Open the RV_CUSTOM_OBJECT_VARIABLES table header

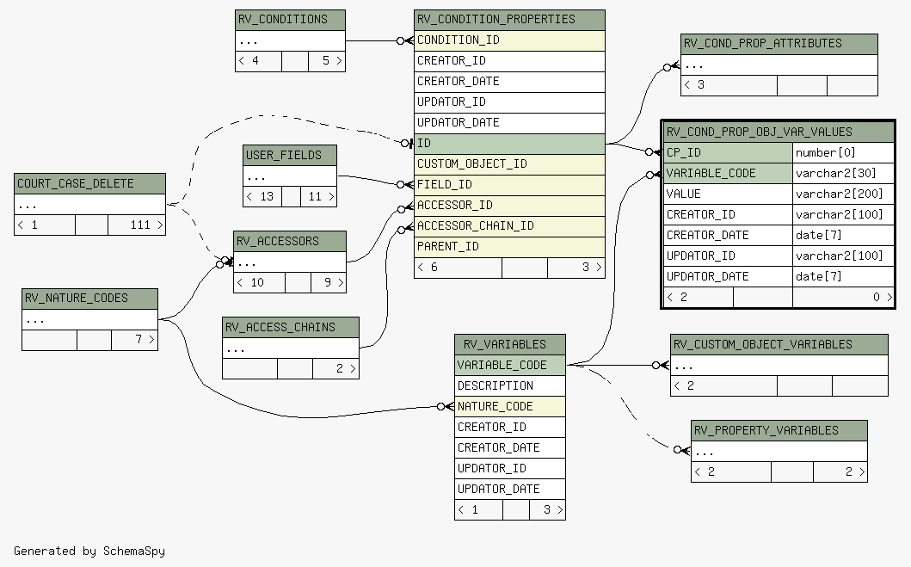point(779,344)
